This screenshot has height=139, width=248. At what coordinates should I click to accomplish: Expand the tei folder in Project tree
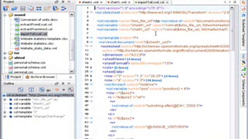coord(5,53)
